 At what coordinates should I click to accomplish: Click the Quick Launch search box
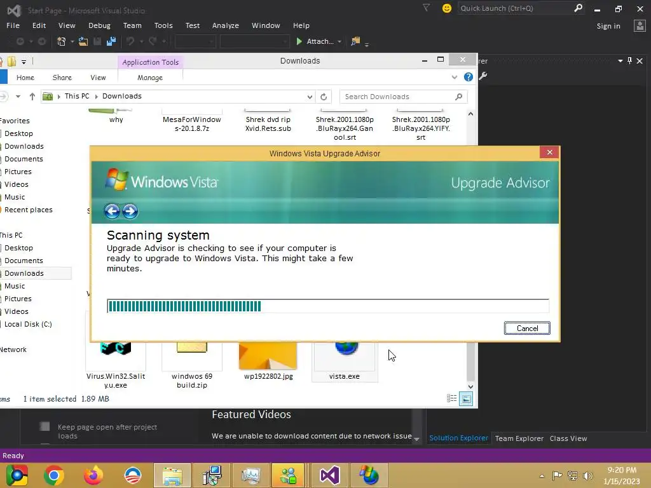pyautogui.click(x=515, y=8)
